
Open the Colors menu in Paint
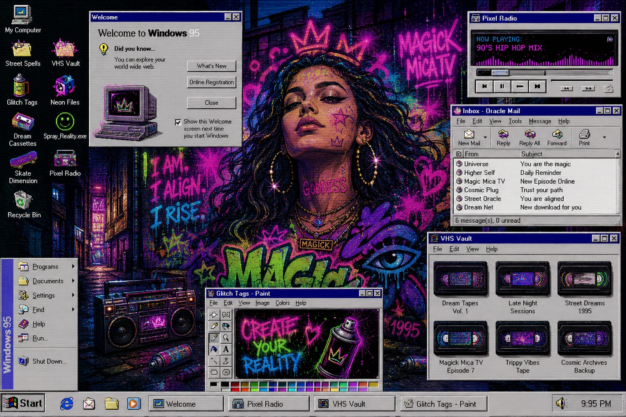282,303
